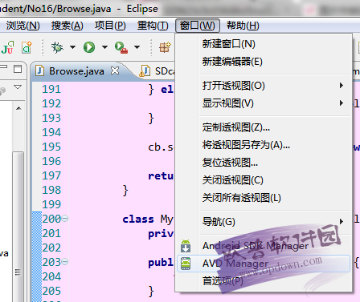Click the 窗口(W) menu

click(x=198, y=26)
